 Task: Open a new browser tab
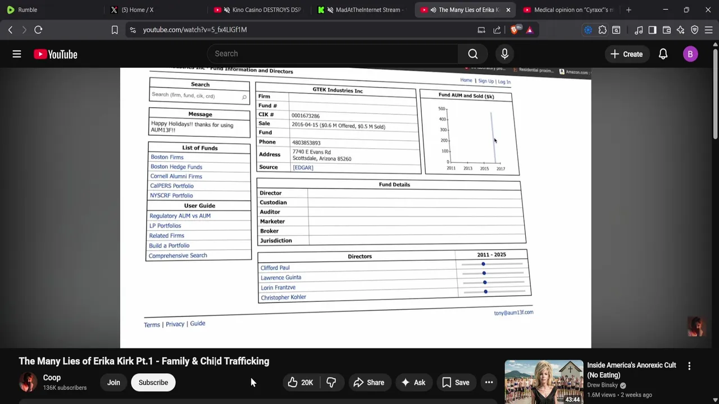point(629,10)
